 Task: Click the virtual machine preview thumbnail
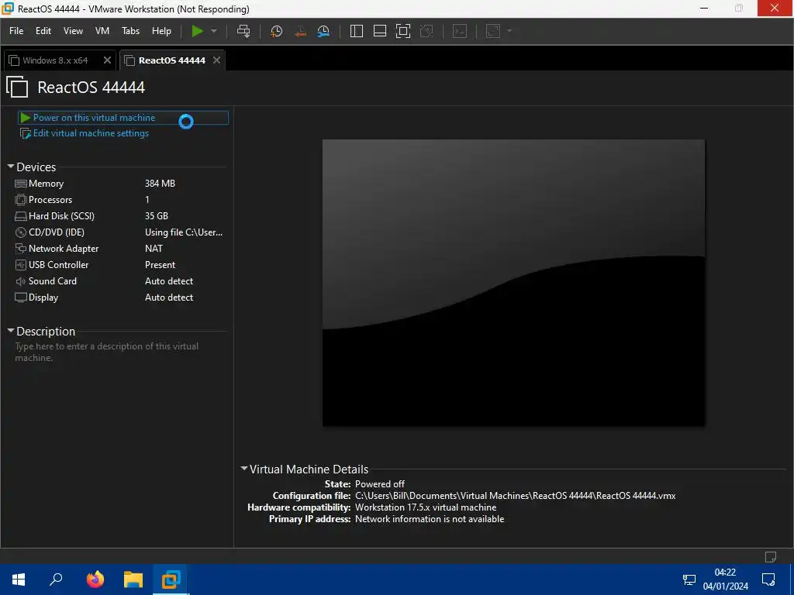513,283
